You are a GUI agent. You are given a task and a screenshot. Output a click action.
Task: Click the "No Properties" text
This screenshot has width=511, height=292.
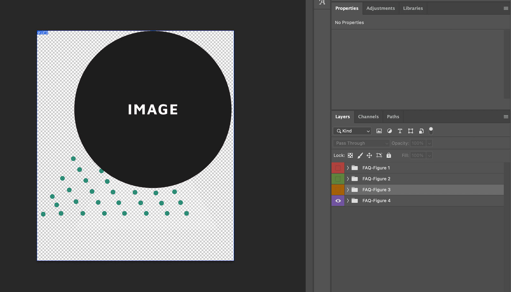click(x=349, y=22)
